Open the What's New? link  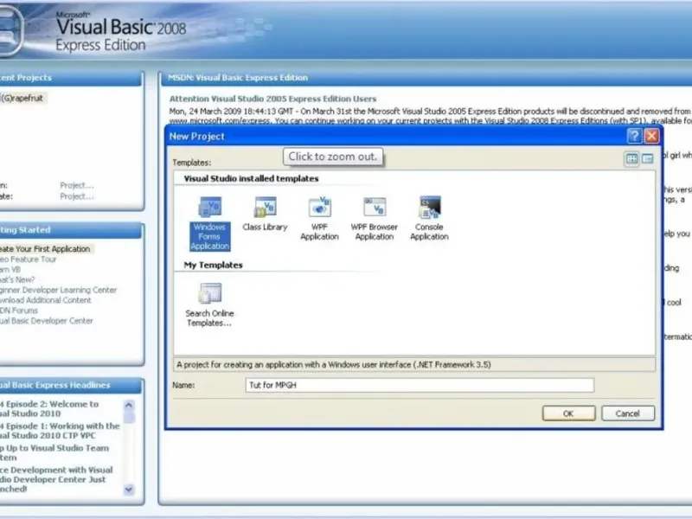pyautogui.click(x=17, y=279)
